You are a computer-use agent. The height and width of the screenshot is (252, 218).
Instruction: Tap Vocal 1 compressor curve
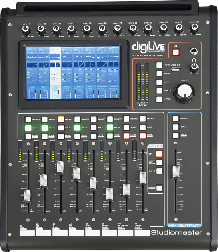click(x=34, y=65)
